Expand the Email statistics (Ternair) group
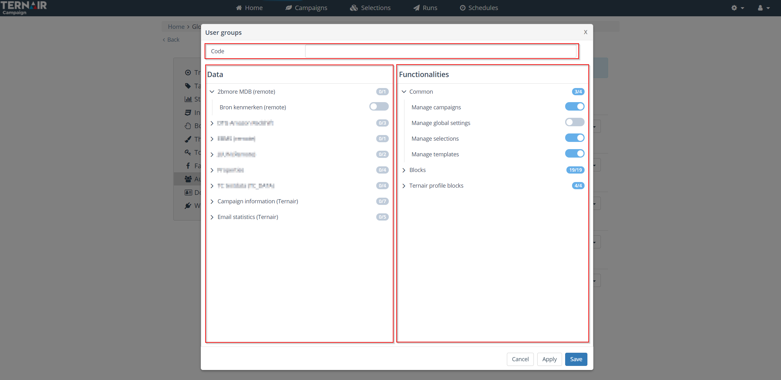781x380 pixels. pyautogui.click(x=212, y=217)
